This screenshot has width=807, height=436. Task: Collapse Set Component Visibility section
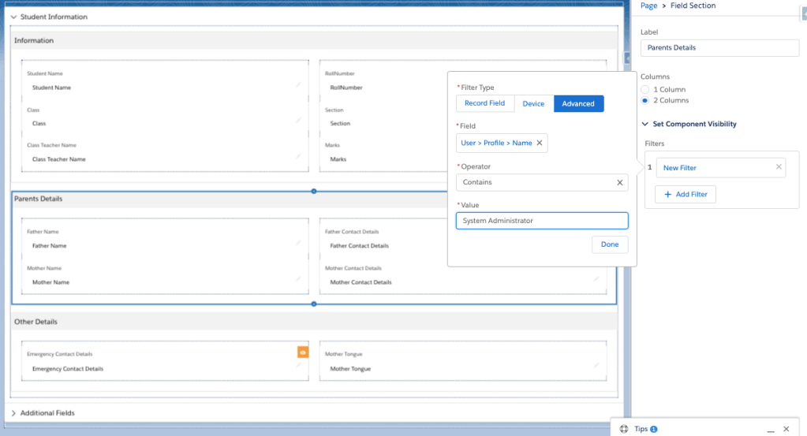point(644,125)
